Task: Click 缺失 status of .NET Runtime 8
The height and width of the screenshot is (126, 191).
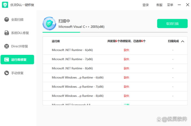Action: coord(126,68)
